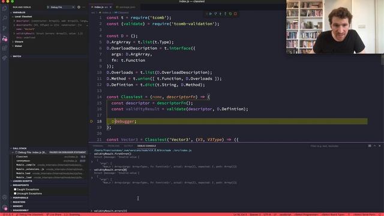Start debugging with the green play icon
This screenshot has height=216, width=384.
pos(48,7)
